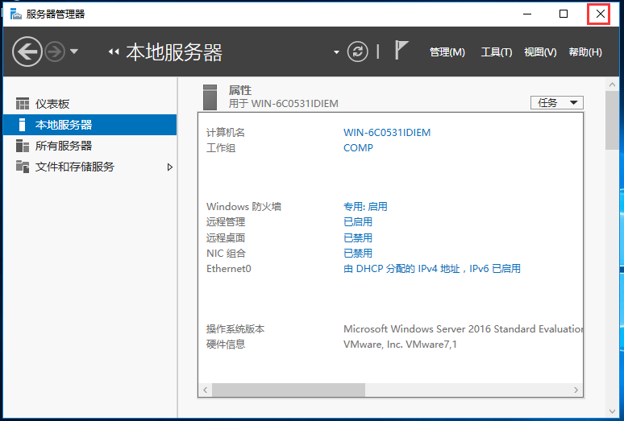The image size is (624, 421).
Task: Click the 操作系统版本 label
Action: click(235, 329)
